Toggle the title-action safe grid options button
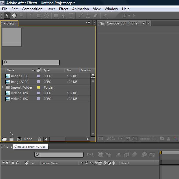The image size is (179, 179). (128, 139)
